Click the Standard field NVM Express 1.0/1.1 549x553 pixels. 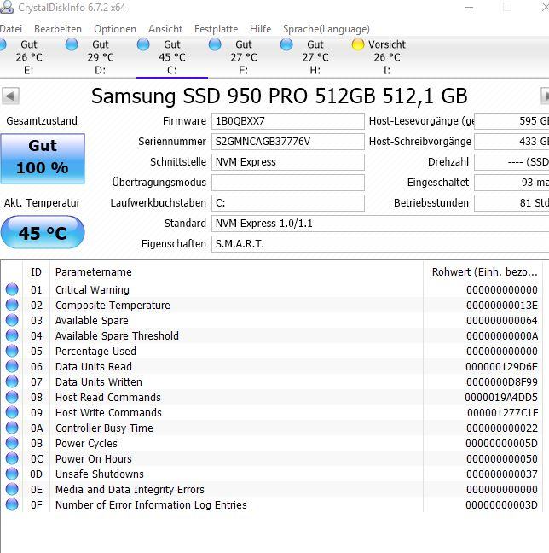[x=380, y=224]
